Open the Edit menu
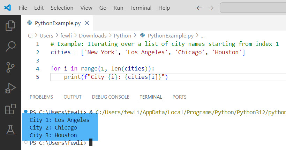Screen dimensions: 286x150 (x=39, y=8)
